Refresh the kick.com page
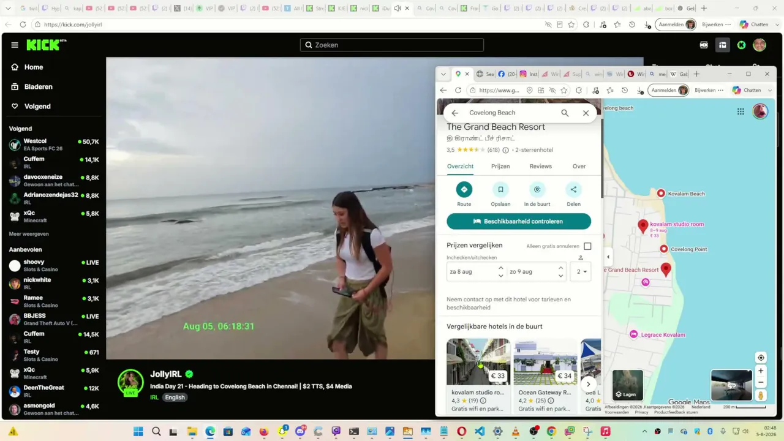 [x=23, y=24]
